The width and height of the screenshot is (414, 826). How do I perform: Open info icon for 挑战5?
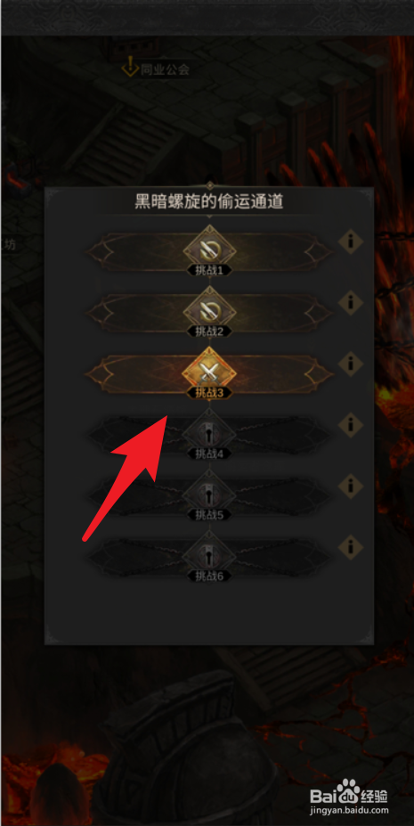coord(351,486)
